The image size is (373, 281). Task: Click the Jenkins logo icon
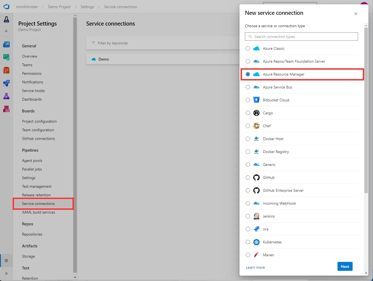coord(256,216)
